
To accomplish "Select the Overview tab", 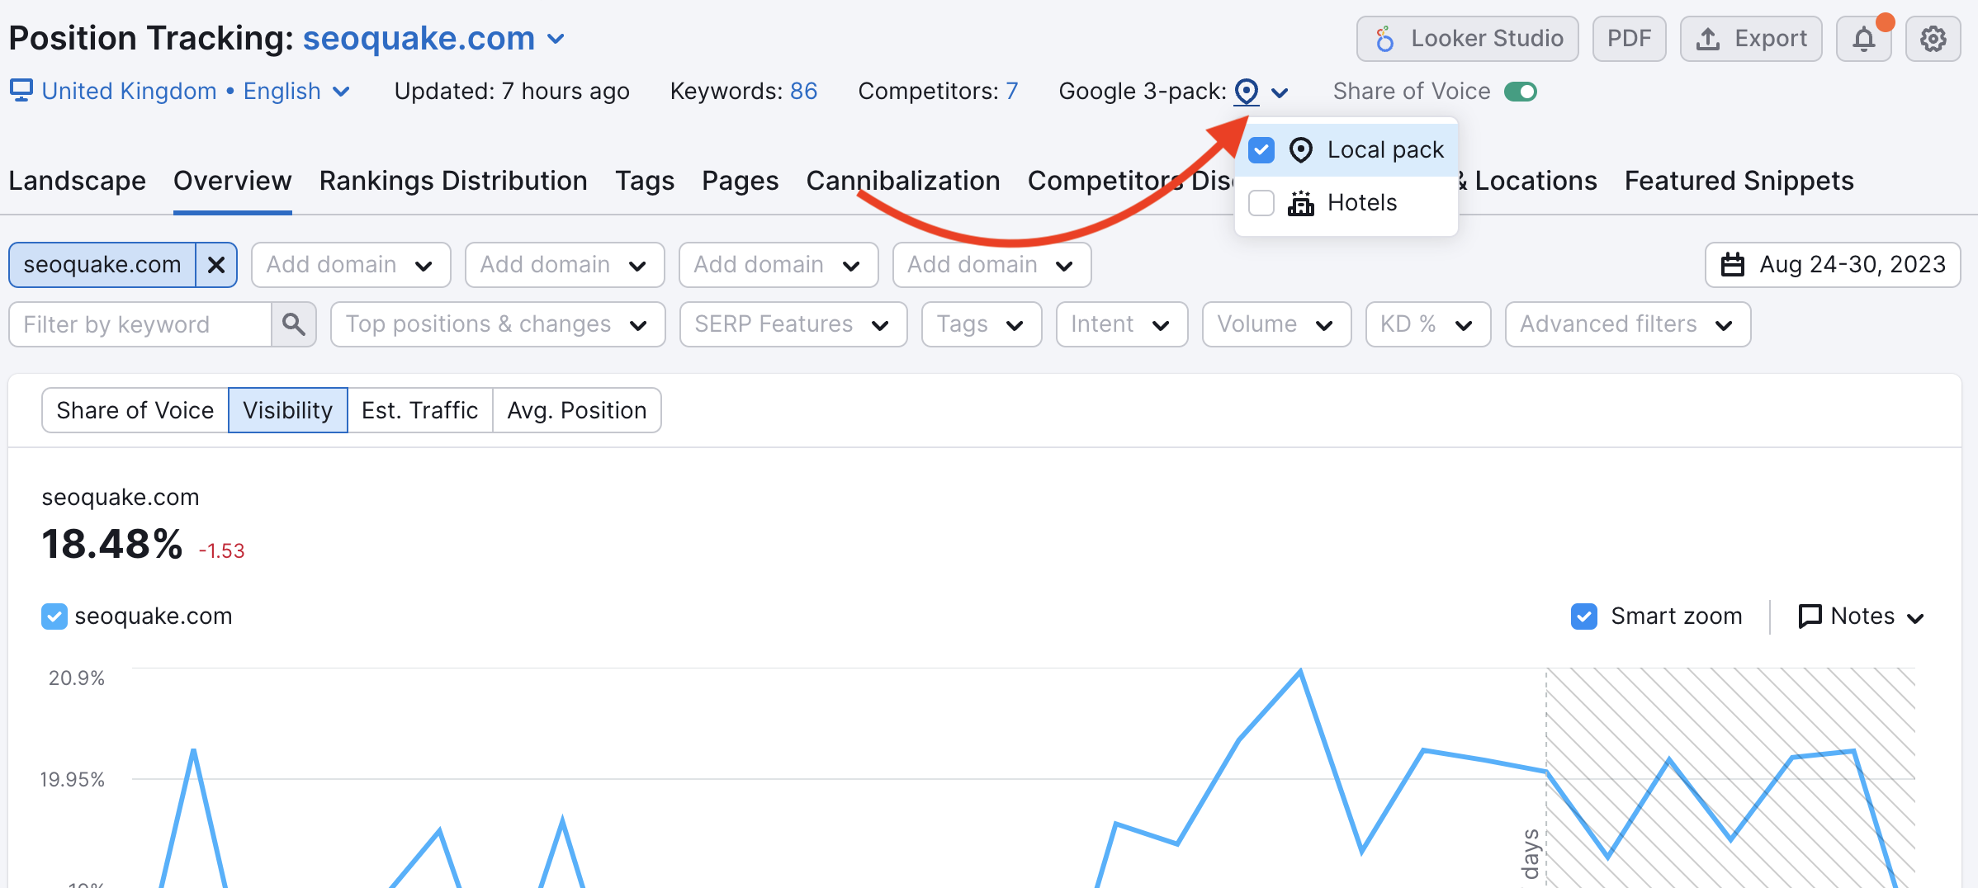I will (x=233, y=181).
